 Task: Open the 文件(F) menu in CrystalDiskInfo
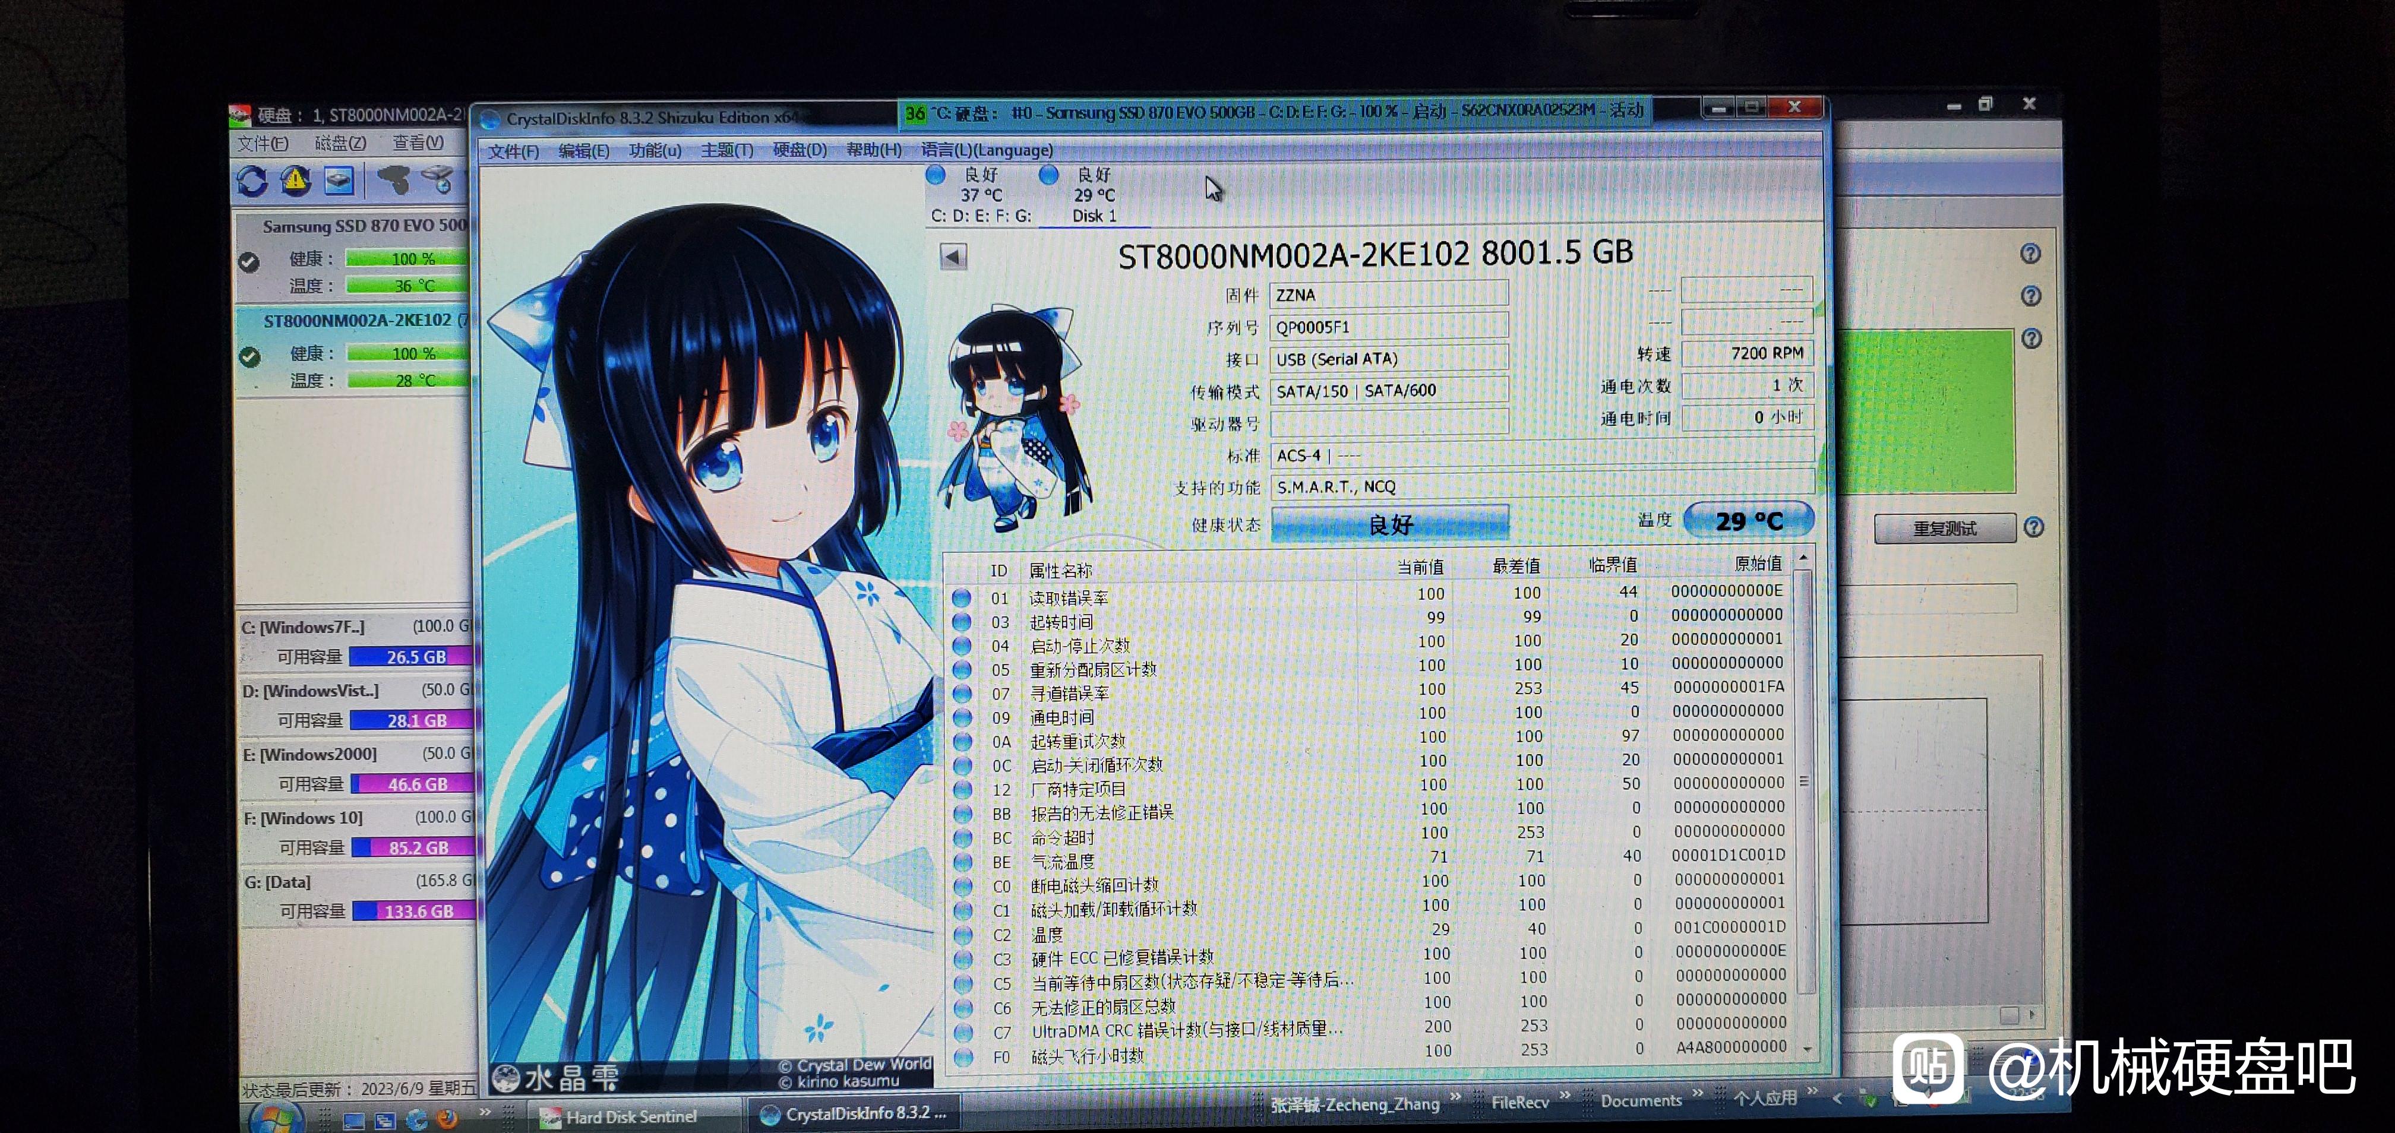[x=513, y=151]
